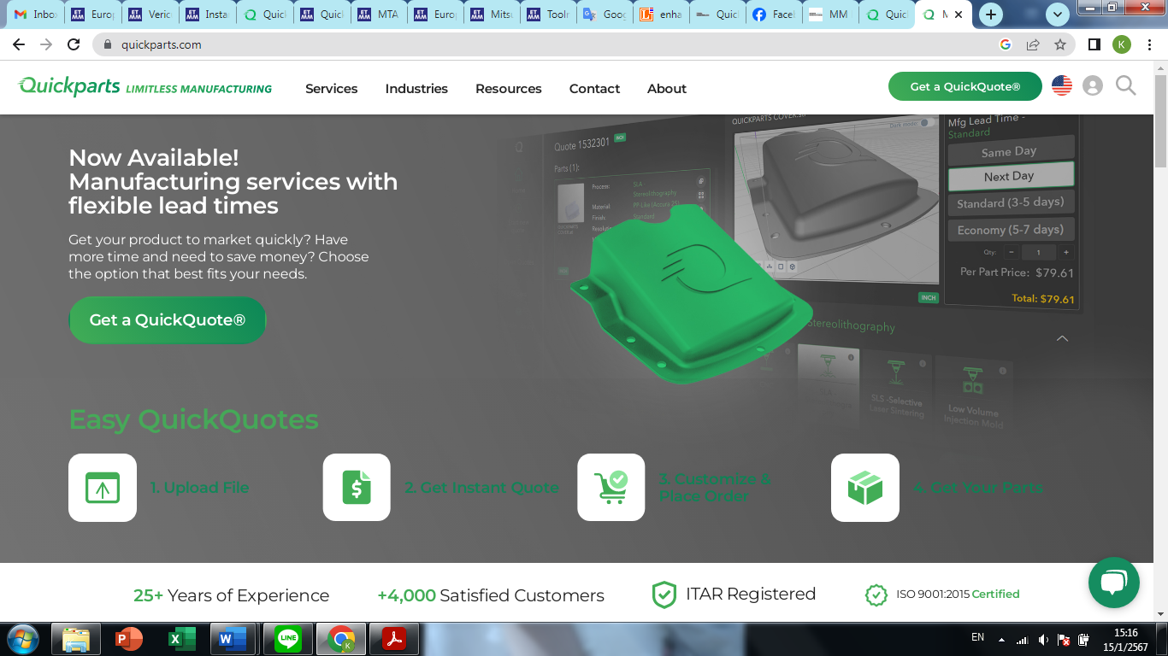Click the '1. Upload File' text
The image size is (1168, 656).
(x=200, y=488)
